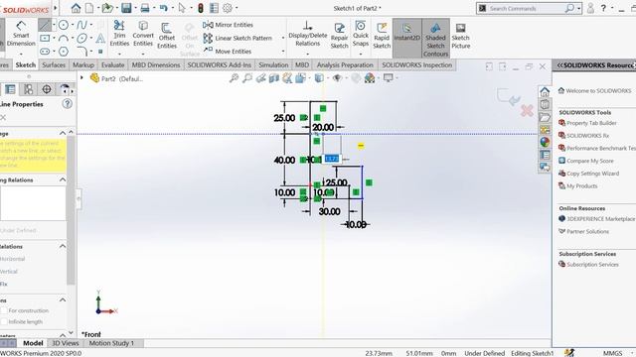Open the MBD Dimensions tab
Viewport: 636px width, 357px height.
[x=156, y=64]
